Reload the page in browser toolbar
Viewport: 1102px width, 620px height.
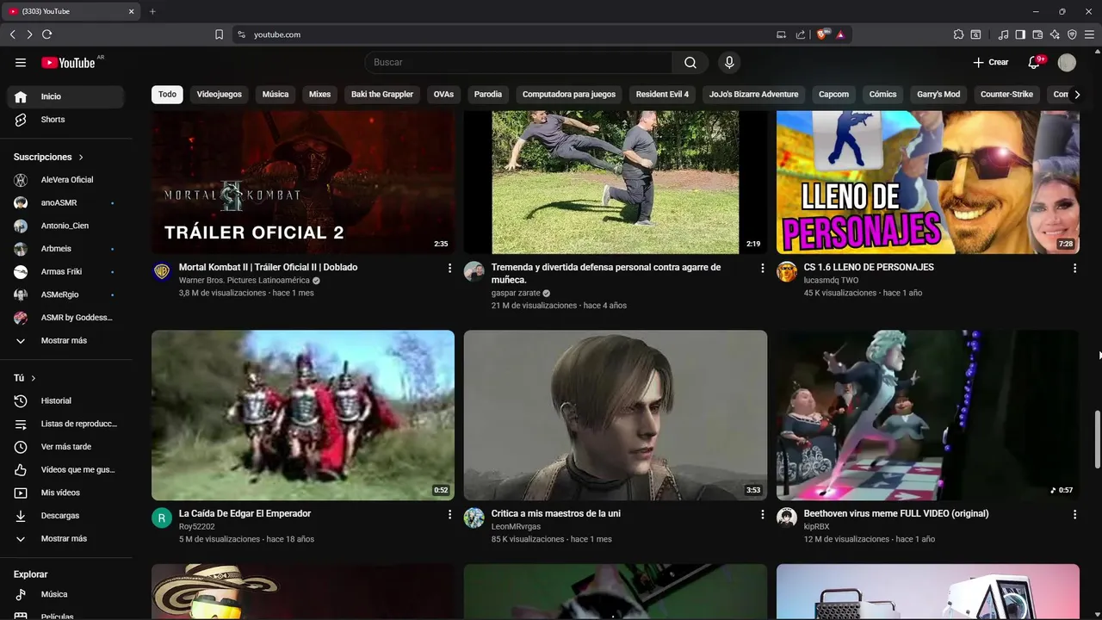pos(46,34)
